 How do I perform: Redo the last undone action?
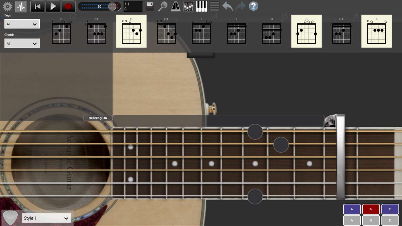tap(240, 6)
